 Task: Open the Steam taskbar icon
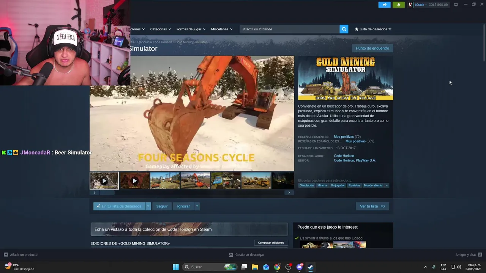coord(310,267)
